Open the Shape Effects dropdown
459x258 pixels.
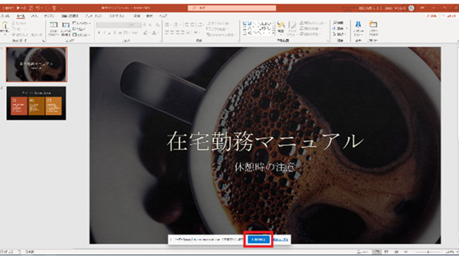pyautogui.click(x=310, y=34)
